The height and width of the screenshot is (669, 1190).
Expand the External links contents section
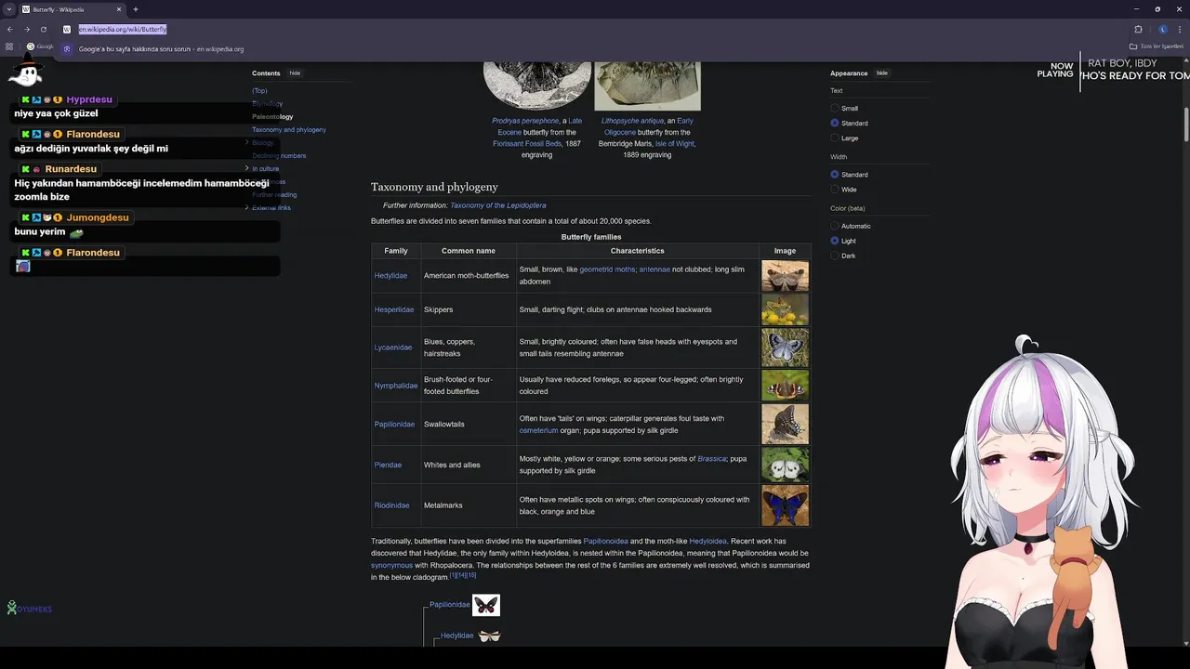pyautogui.click(x=247, y=207)
